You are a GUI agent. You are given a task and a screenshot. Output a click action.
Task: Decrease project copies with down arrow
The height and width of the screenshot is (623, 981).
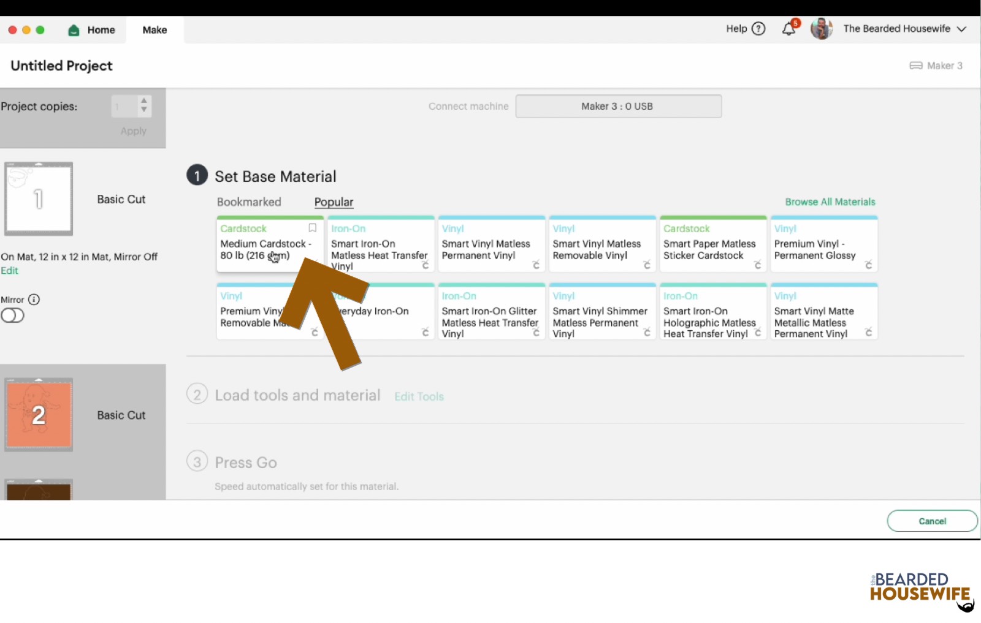tap(143, 110)
